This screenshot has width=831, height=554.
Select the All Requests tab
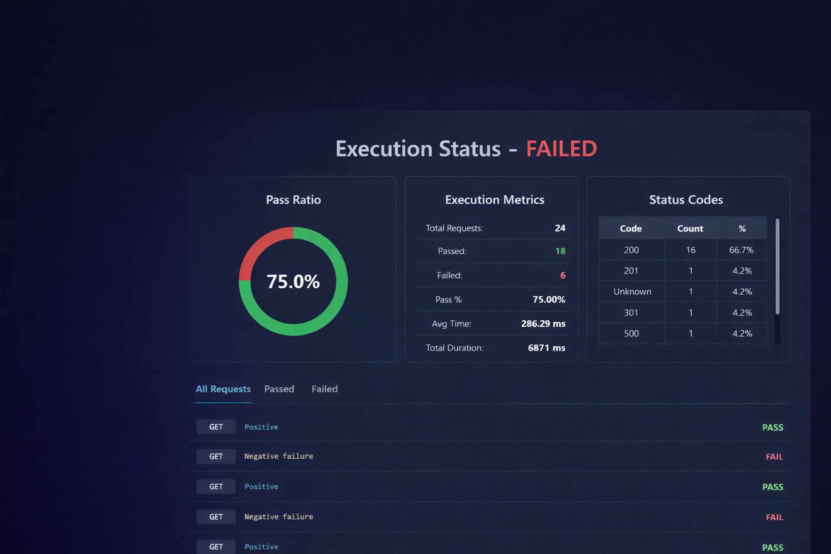223,389
